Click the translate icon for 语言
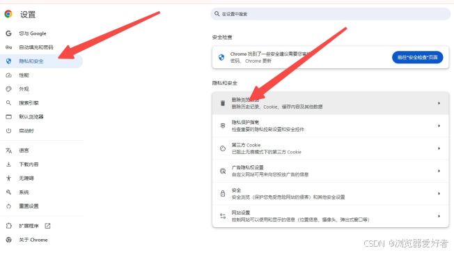454x253 pixels. [8, 151]
